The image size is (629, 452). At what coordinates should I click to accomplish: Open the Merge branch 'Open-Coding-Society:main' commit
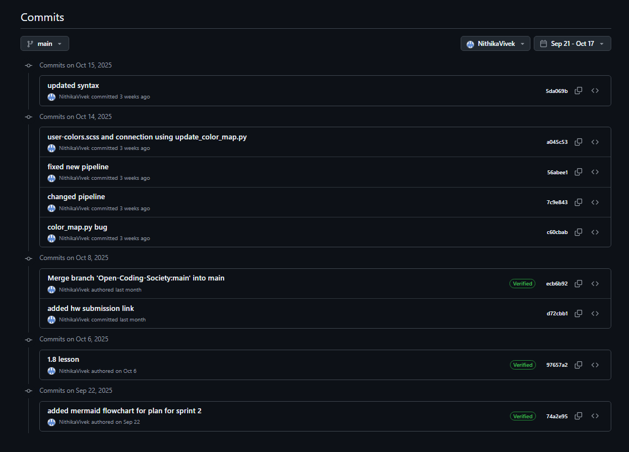pos(136,278)
